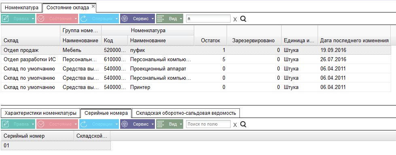The image size is (396, 155).
Task: Expand the top Сервис dropdown arrow
Action: (152, 19)
